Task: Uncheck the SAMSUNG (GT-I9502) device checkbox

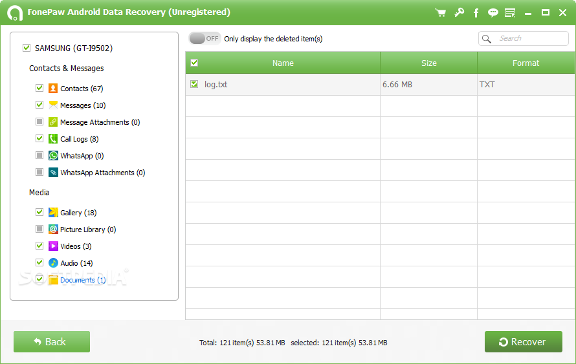Action: pos(27,48)
